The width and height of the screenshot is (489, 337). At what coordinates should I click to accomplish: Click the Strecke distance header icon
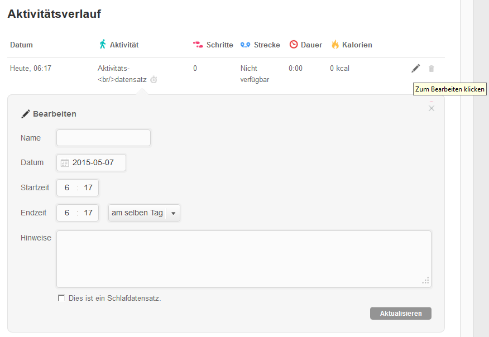pos(245,45)
